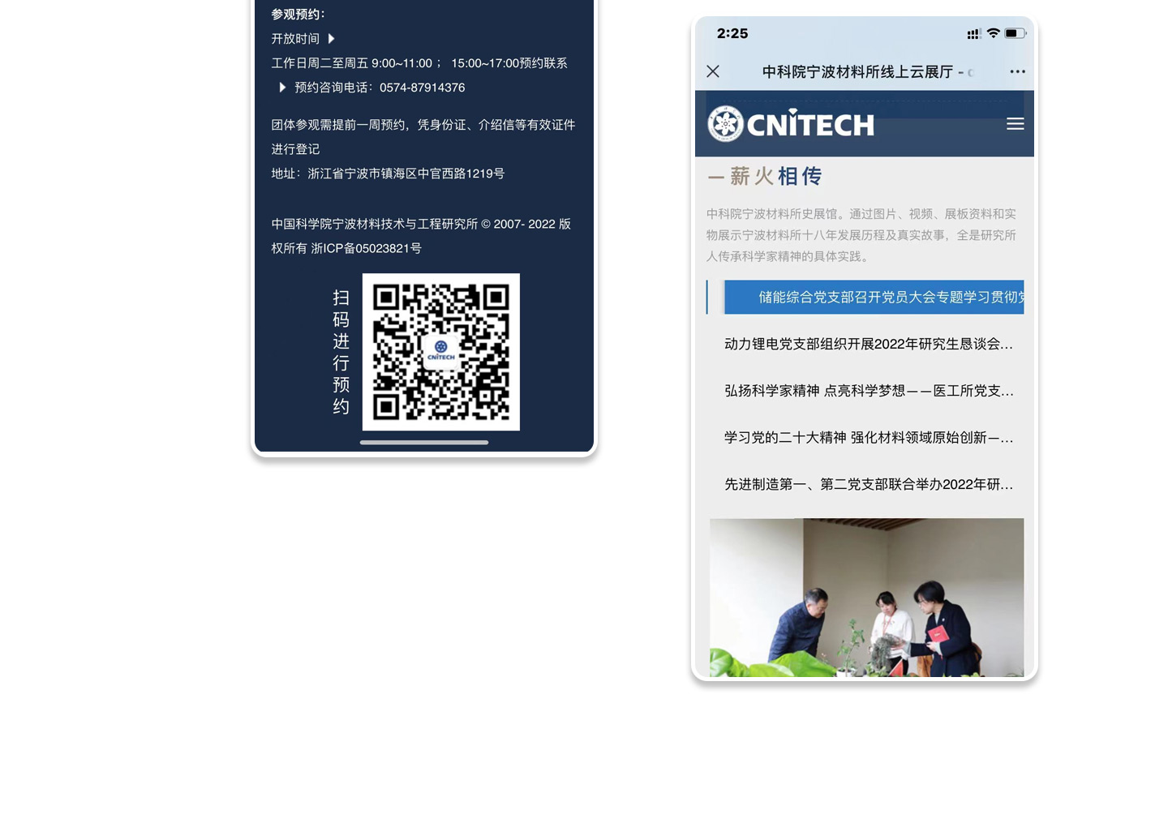Open the three-dot more options menu
Image resolution: width=1168 pixels, height=823 pixels.
[1017, 71]
